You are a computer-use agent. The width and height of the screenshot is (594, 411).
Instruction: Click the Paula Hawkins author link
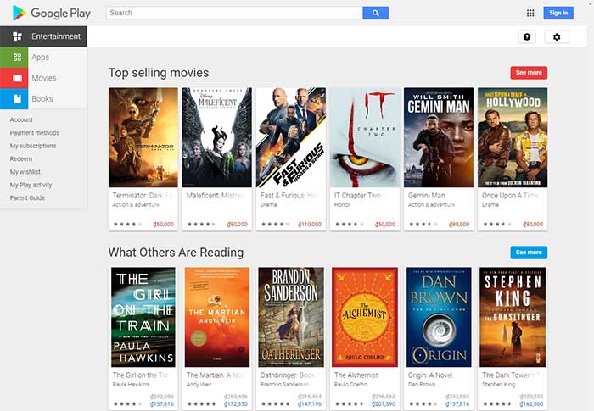[x=131, y=385]
